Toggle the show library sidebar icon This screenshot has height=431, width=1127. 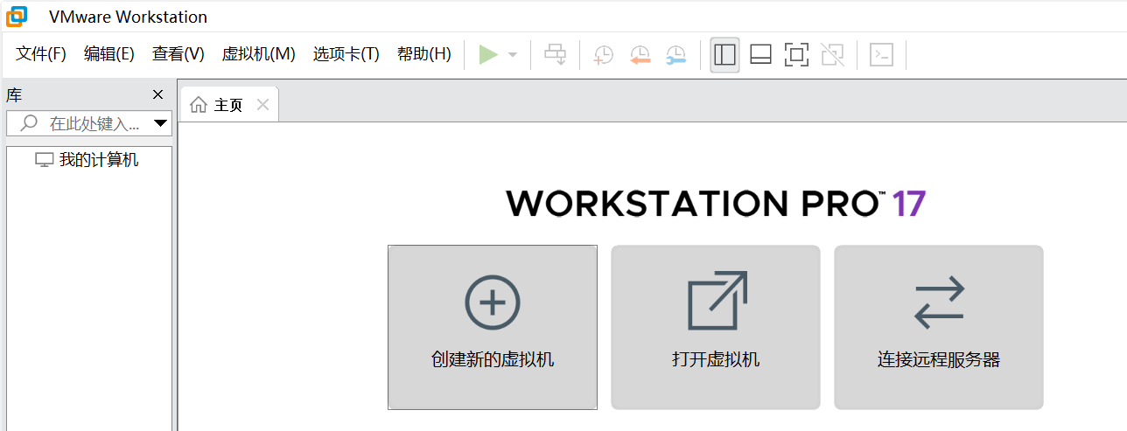click(x=725, y=55)
